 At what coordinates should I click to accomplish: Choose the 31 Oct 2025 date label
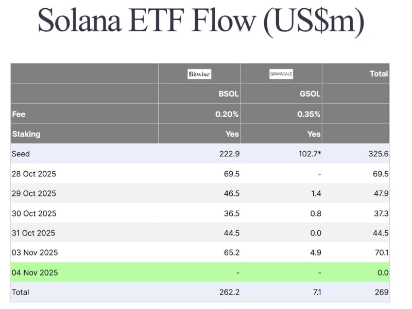tap(34, 233)
